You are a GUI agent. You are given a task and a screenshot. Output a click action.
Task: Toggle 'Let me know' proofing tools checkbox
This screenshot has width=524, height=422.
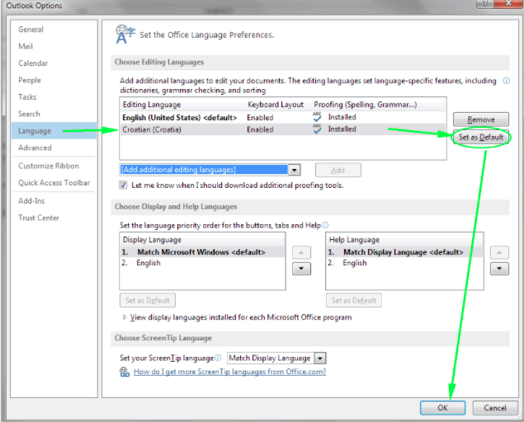[123, 185]
